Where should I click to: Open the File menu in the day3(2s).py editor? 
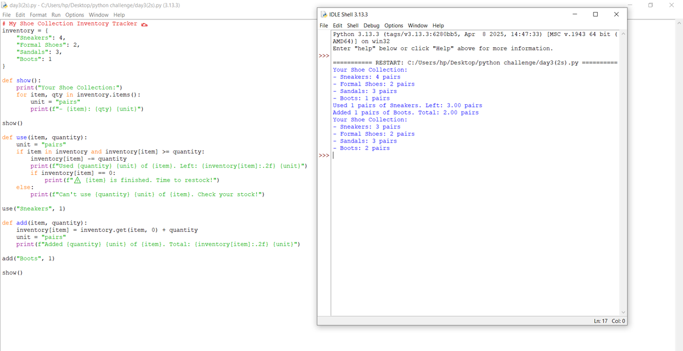point(7,15)
